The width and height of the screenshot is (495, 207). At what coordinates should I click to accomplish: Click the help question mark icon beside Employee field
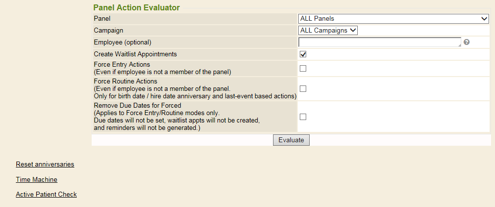[466, 42]
